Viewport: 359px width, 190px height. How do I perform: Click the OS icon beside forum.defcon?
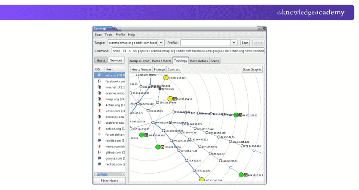click(99, 135)
